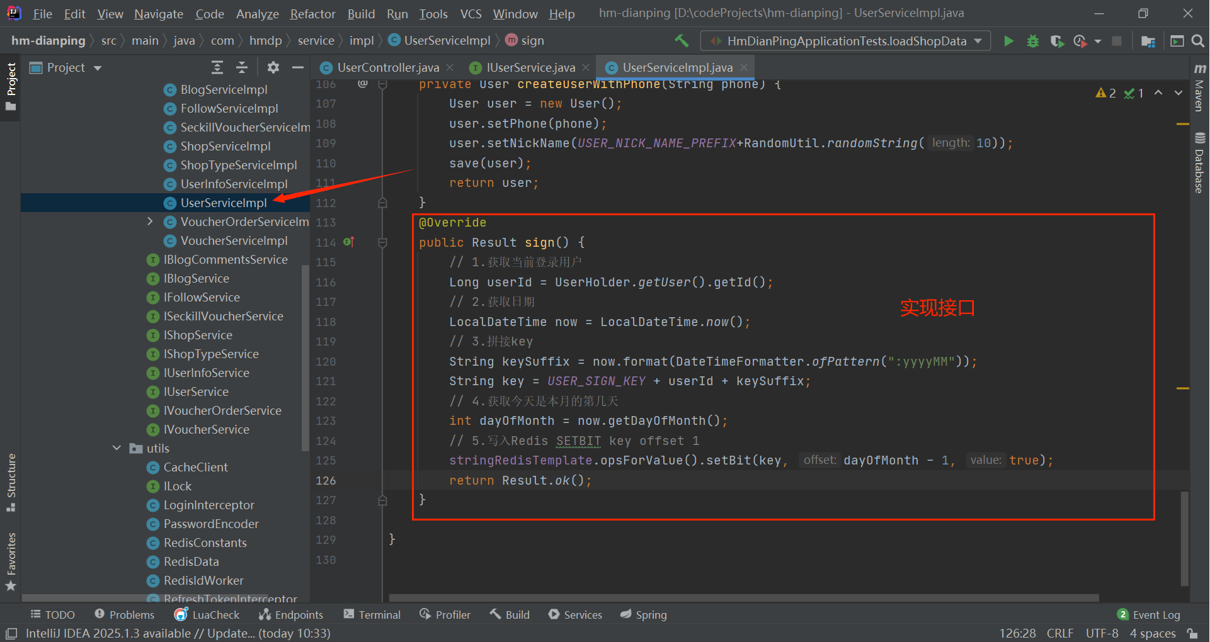Viewport: 1210px width, 642px height.
Task: Click Collapse All icon in Project panel
Action: [x=242, y=67]
